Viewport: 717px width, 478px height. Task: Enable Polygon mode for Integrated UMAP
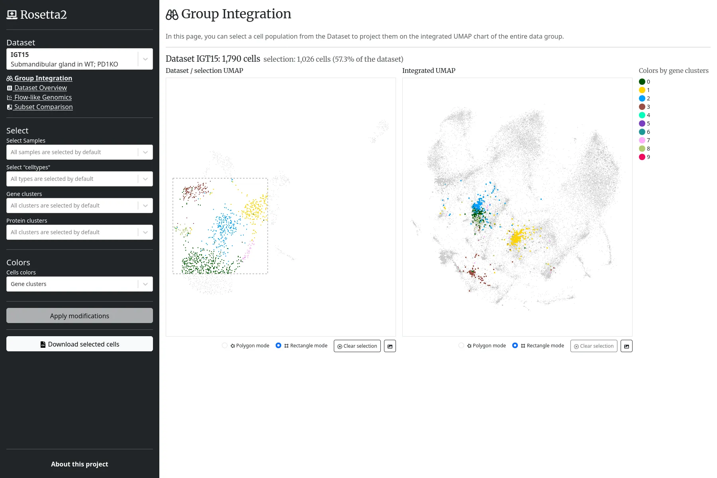tap(461, 346)
